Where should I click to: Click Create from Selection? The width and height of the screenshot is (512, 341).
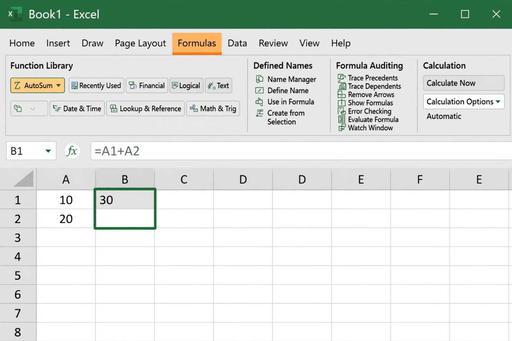[280, 117]
